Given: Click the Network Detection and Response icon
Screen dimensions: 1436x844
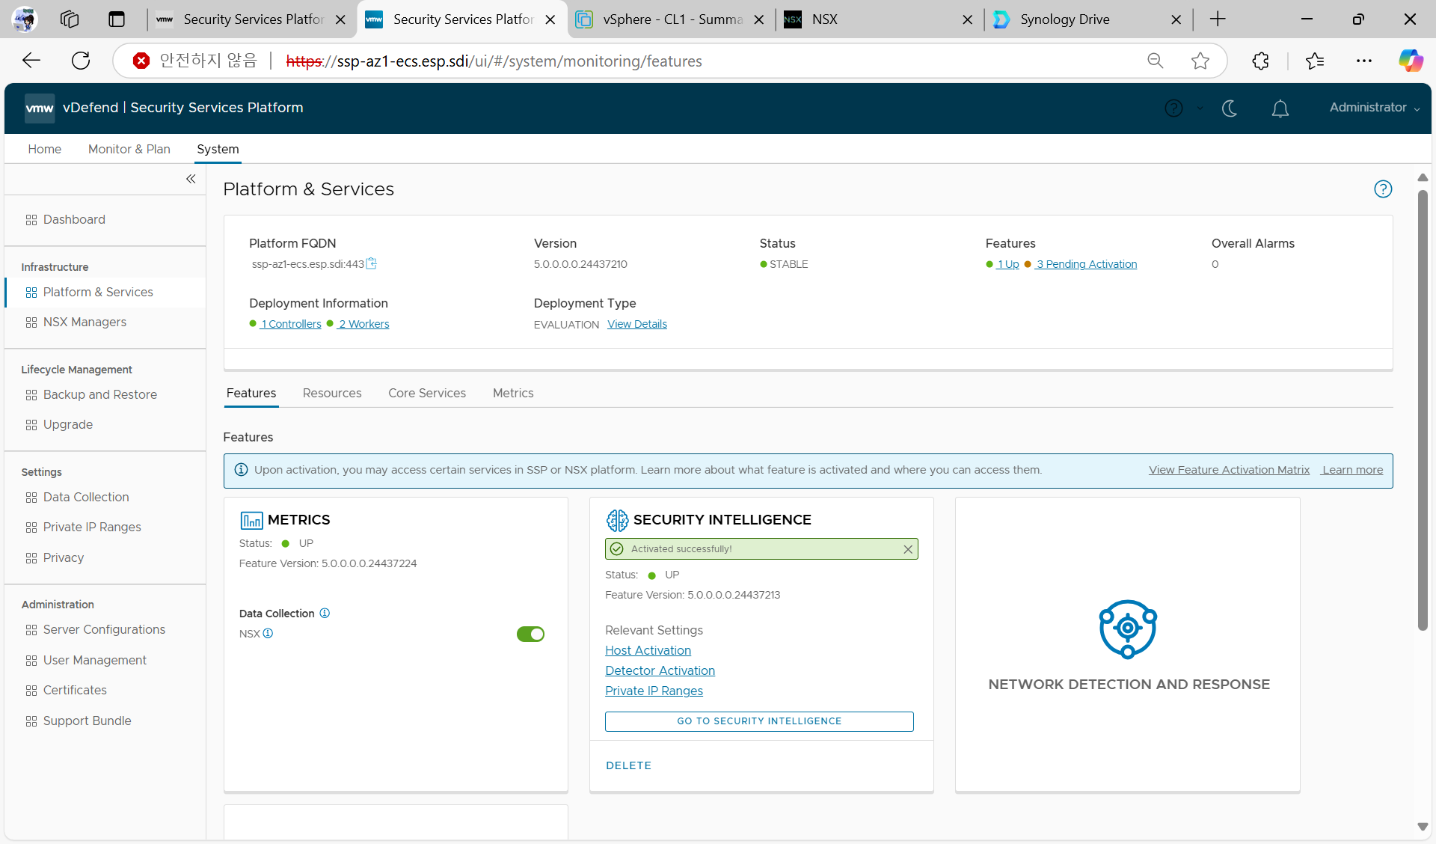Looking at the screenshot, I should point(1128,629).
